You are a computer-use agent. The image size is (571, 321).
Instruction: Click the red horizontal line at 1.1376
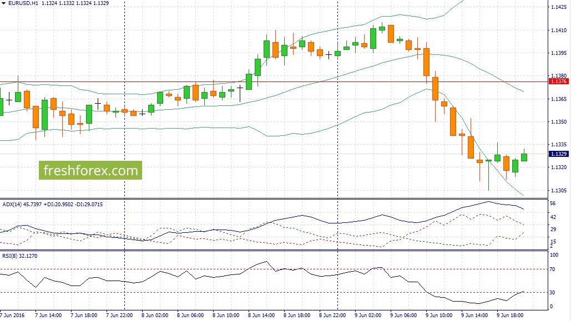[273, 82]
